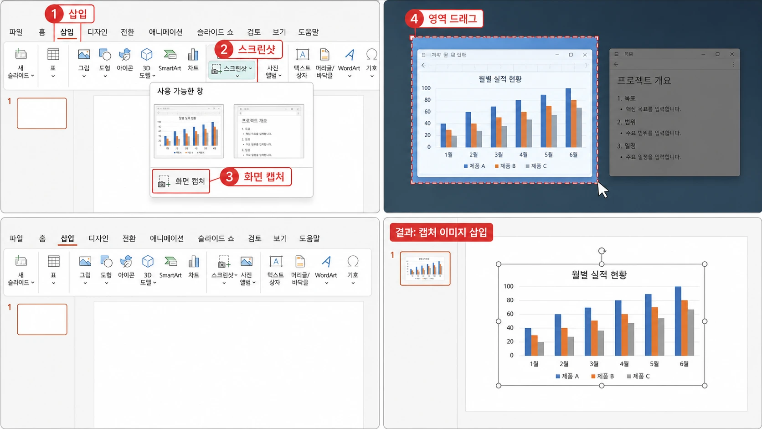Click the back arrow in the 월별 실적 현황 chart window
Screen dimensions: 762x429
423,65
